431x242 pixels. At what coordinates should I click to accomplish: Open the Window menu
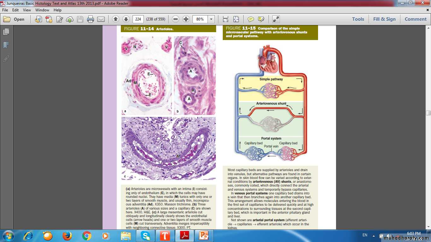point(42,10)
